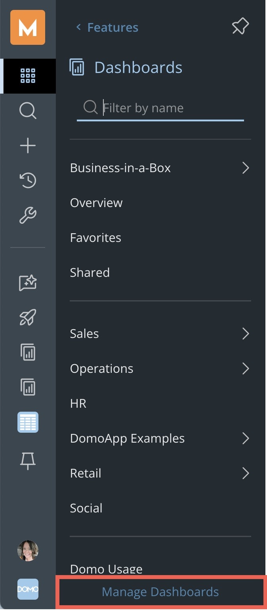This screenshot has width=267, height=610.
Task: Click the plus icon to add content
Action: 28,146
